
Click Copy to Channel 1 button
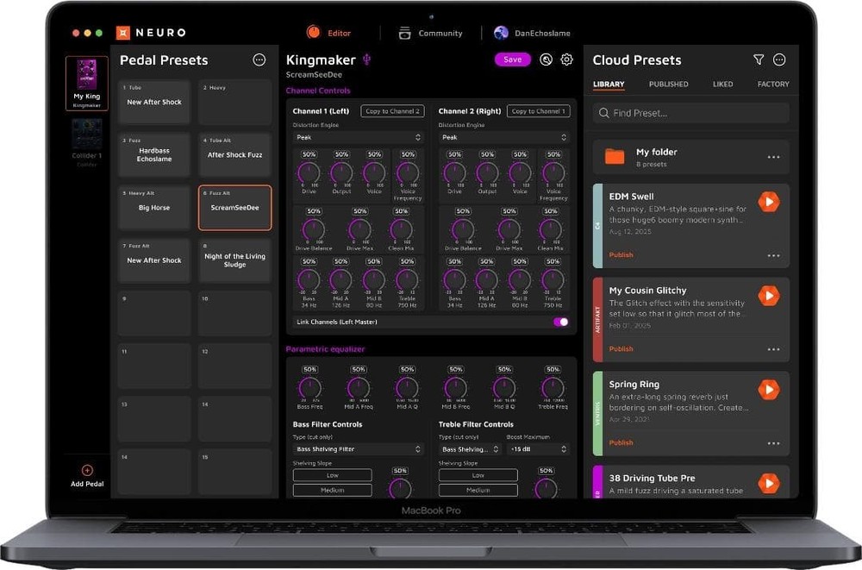[x=538, y=111]
